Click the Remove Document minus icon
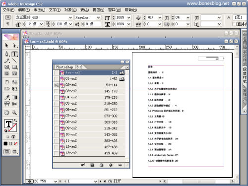248x186 pixels. pos(120,165)
